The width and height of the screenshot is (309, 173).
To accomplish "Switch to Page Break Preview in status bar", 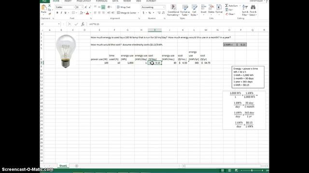I will point(237,171).
